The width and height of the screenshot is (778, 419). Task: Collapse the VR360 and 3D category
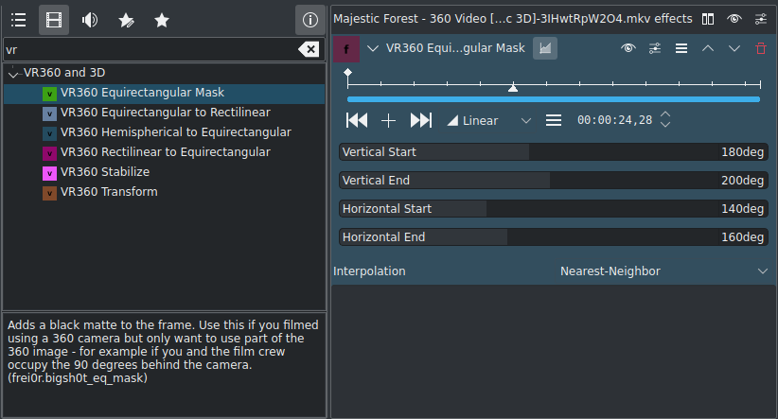click(x=12, y=74)
